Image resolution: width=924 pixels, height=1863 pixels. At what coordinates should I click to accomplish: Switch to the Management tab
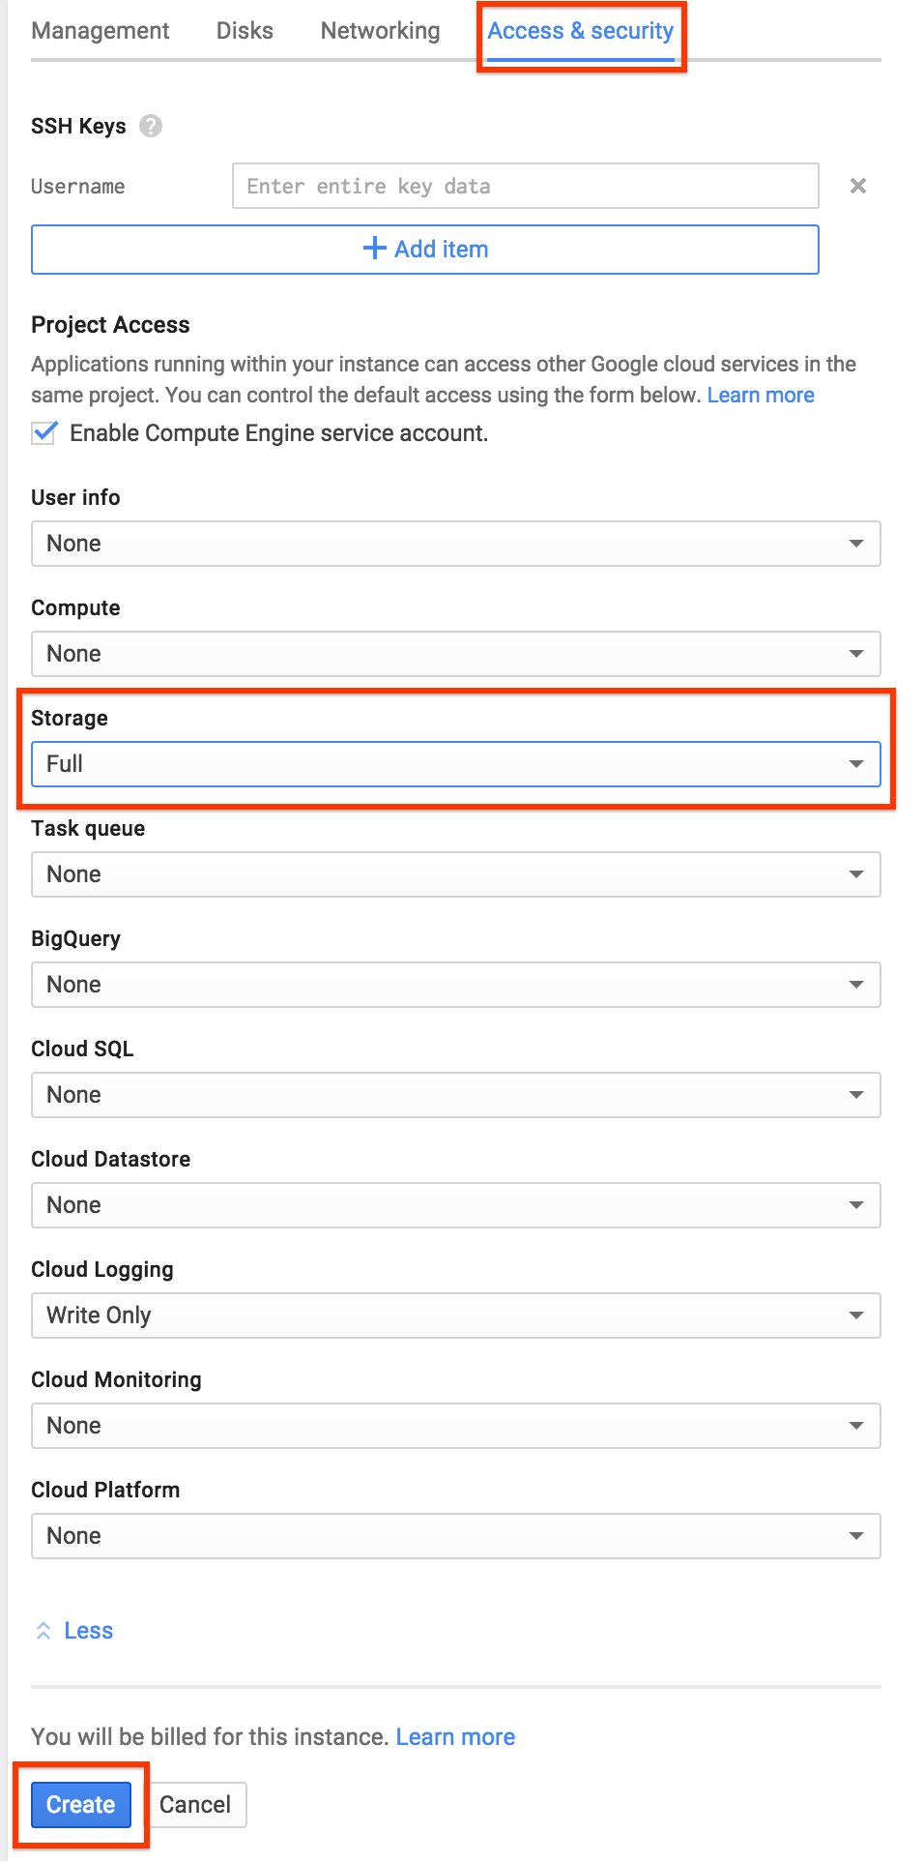click(x=101, y=31)
